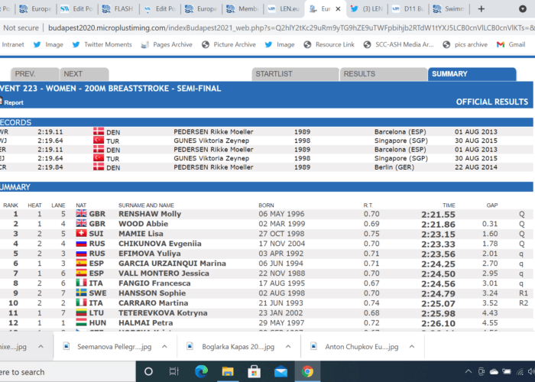Click the Task View taskbar icon

point(174,372)
